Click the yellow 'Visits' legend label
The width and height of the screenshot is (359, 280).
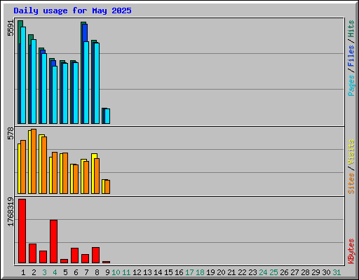click(x=351, y=152)
